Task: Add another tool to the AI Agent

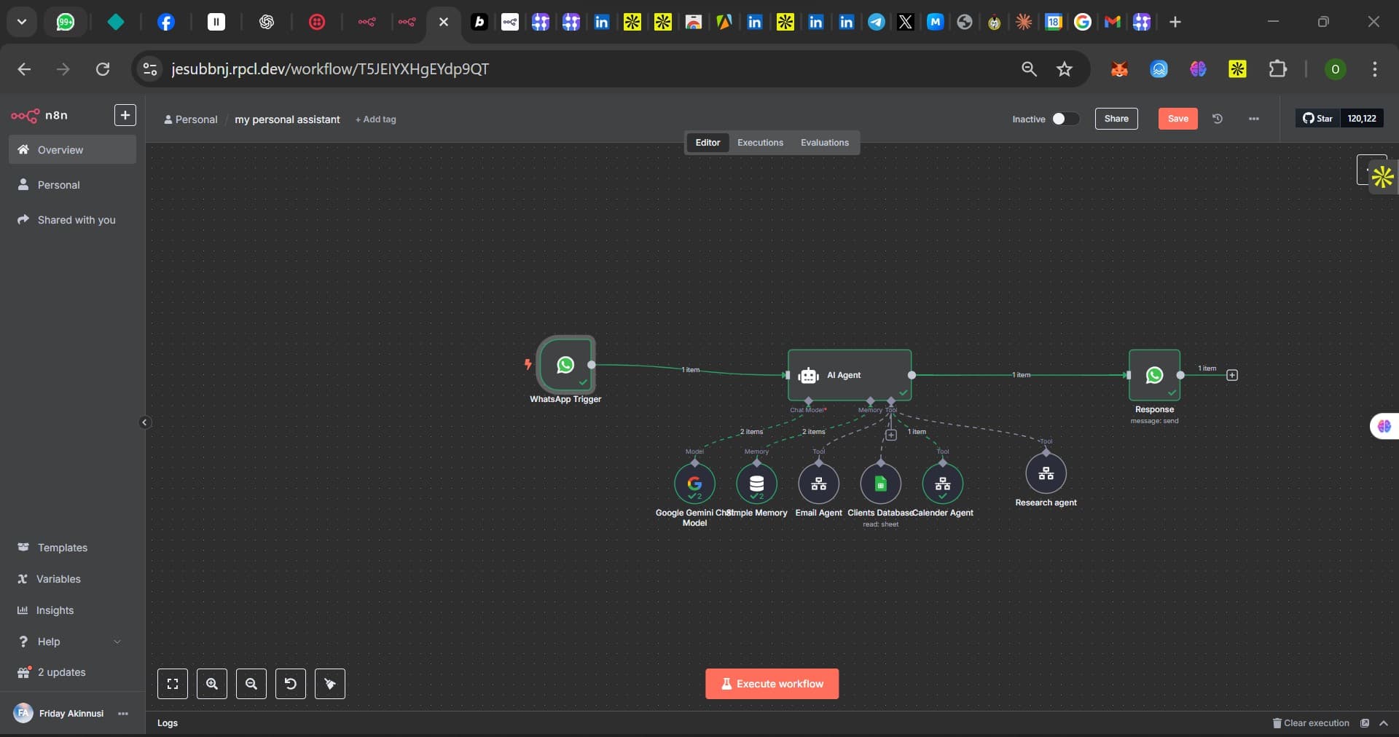Action: pyautogui.click(x=890, y=435)
